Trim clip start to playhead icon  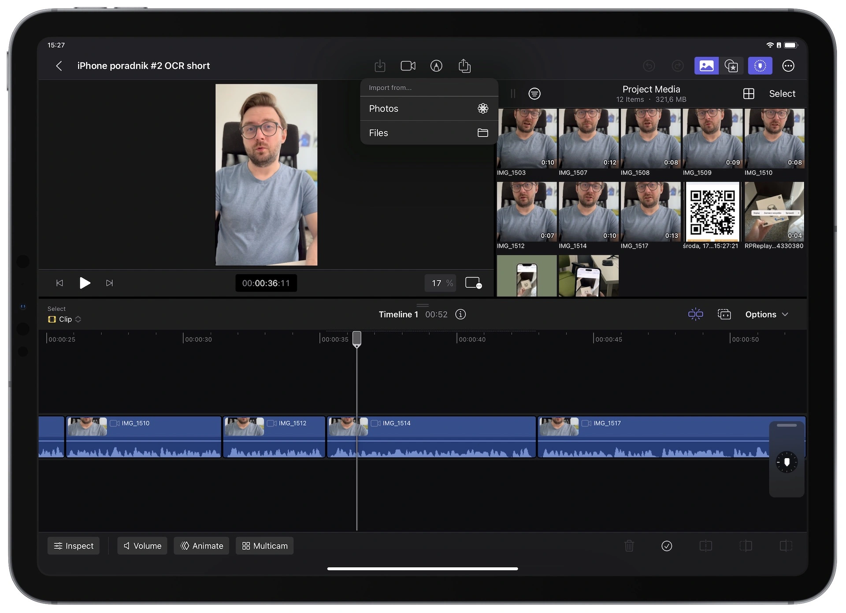[746, 546]
